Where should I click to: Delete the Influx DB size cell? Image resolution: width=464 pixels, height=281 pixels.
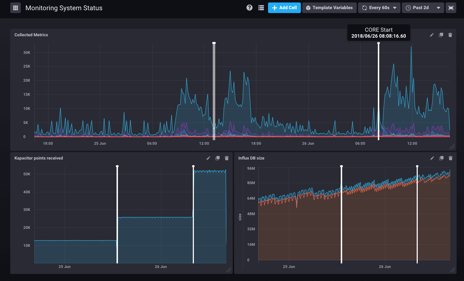(450, 158)
